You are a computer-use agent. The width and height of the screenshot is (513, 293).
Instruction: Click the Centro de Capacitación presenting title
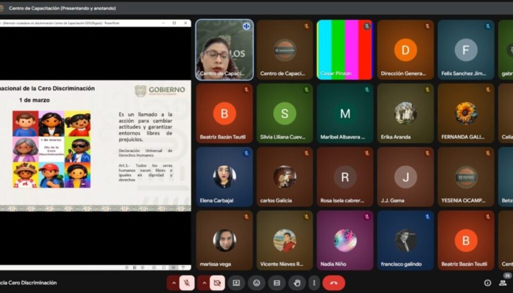pyautogui.click(x=62, y=9)
